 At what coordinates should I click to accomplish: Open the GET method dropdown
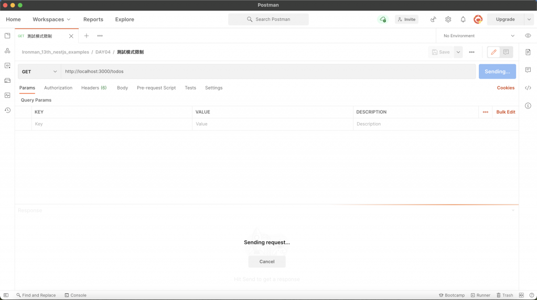pyautogui.click(x=39, y=72)
